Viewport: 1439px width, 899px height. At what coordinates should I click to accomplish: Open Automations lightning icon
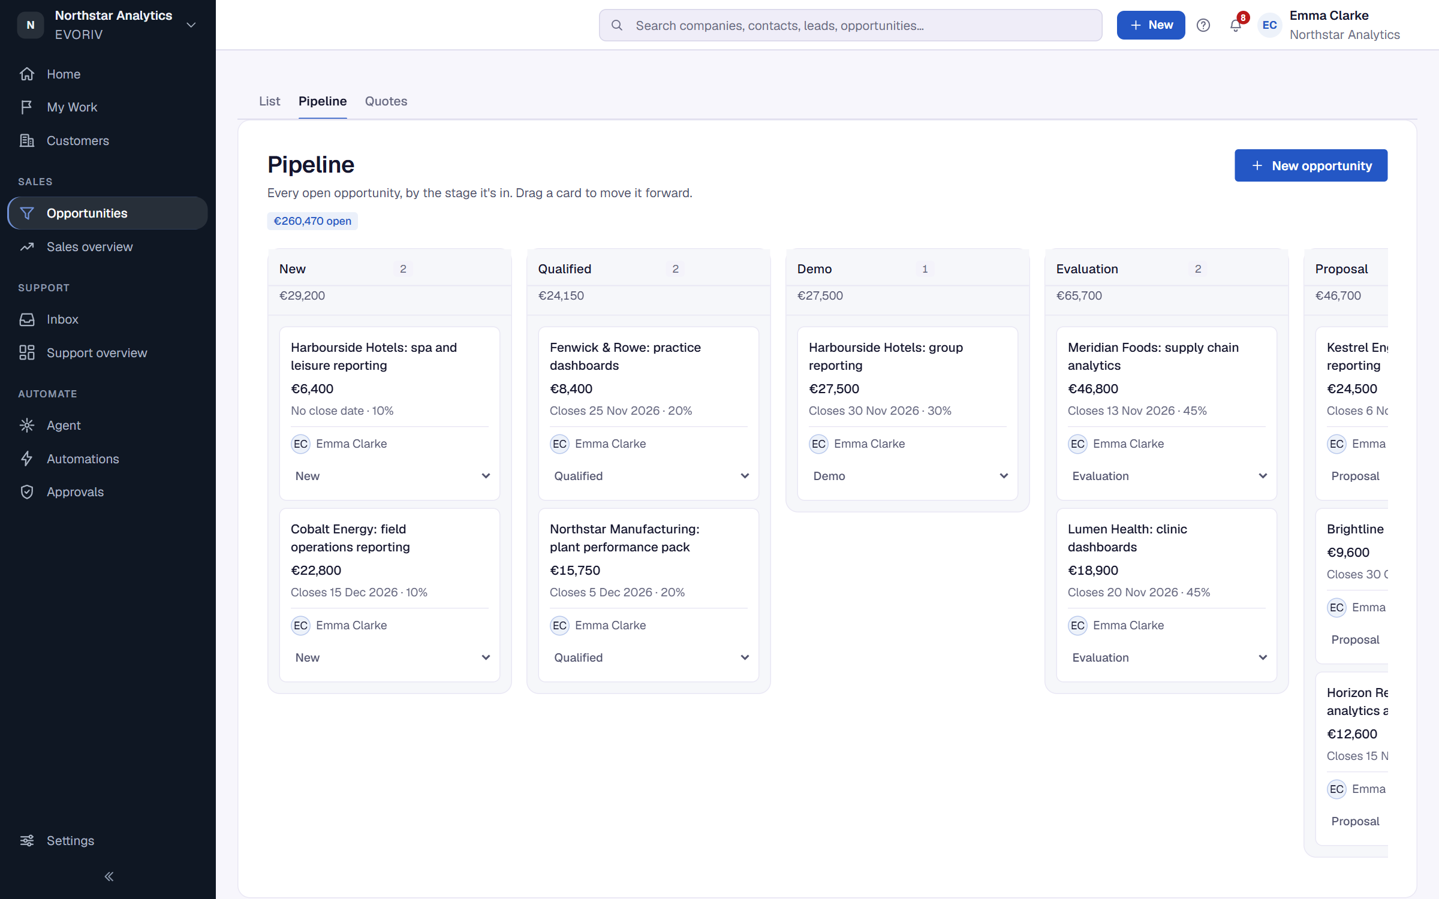point(26,459)
